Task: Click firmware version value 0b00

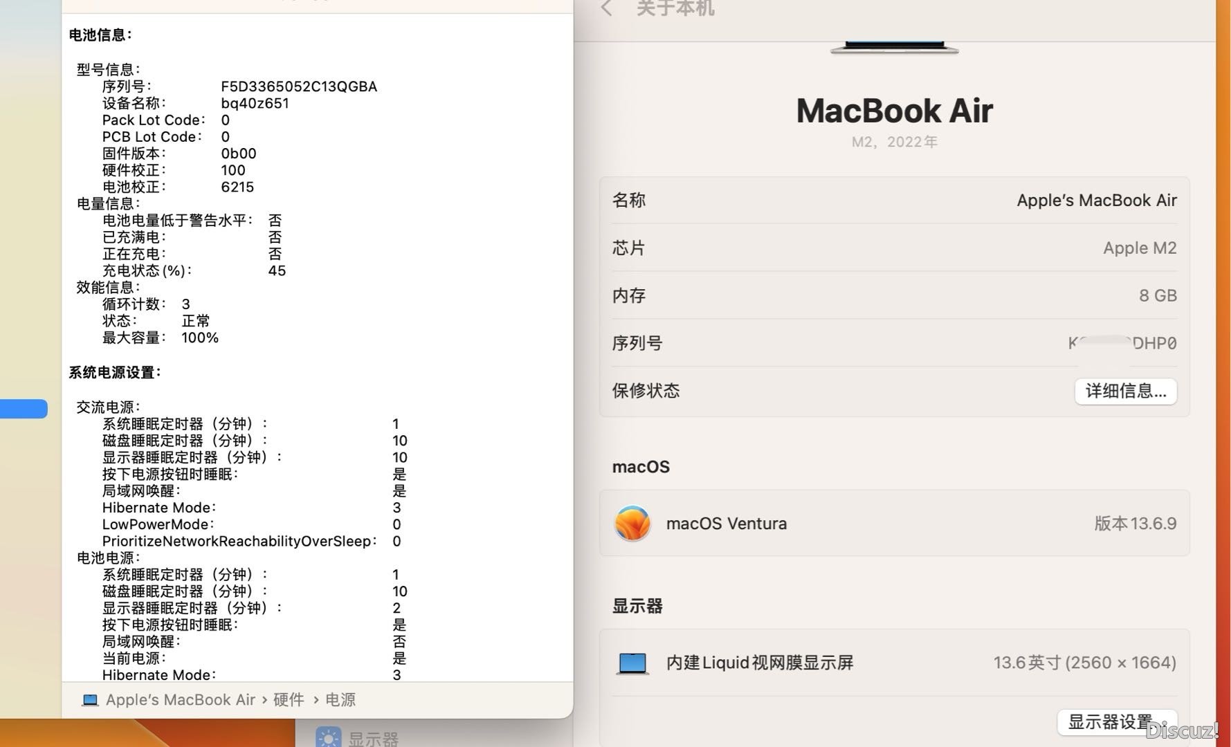Action: [x=239, y=154]
